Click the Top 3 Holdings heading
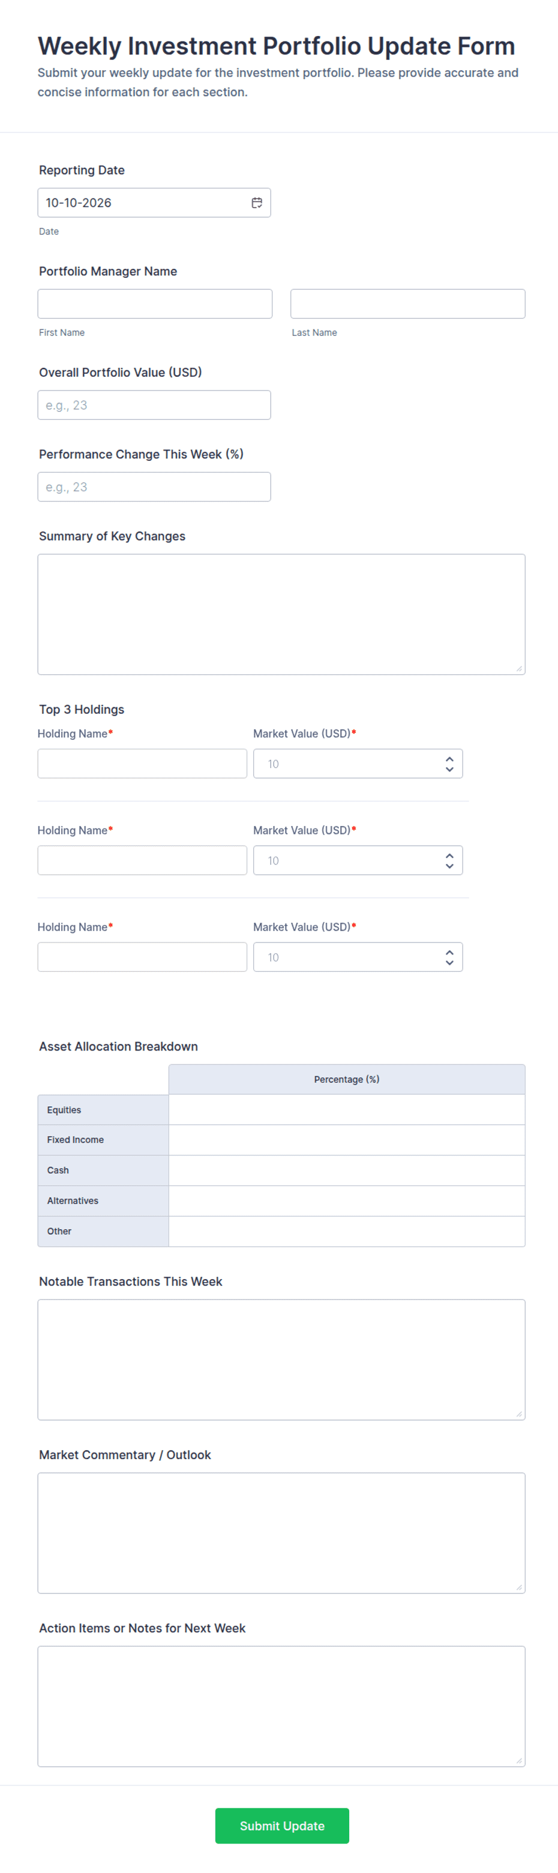Screen dimensions: 558x1873 [82, 710]
